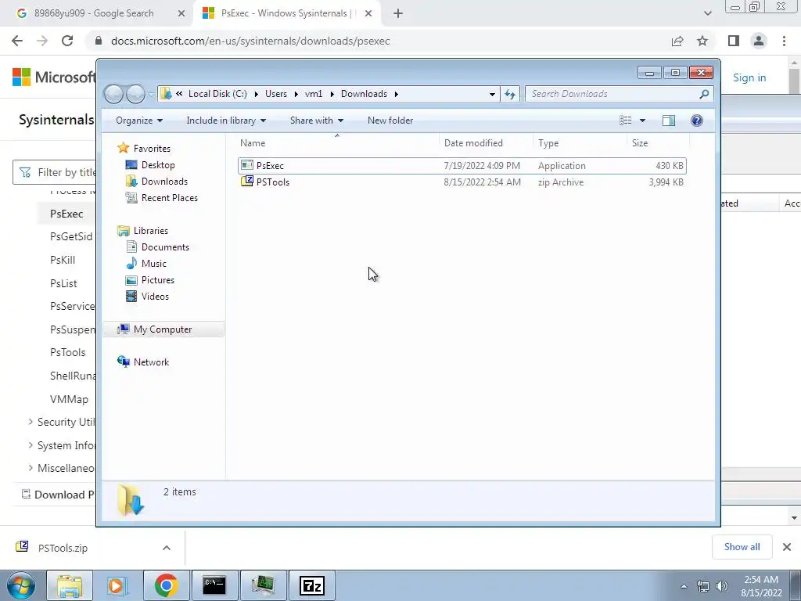The width and height of the screenshot is (801, 601).
Task: Click New folder button
Action: click(390, 121)
